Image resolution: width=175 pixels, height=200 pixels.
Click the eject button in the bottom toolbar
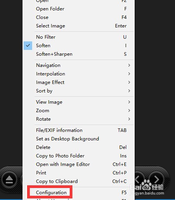(9, 179)
